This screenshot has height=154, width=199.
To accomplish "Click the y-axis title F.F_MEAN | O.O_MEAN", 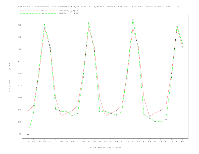I will click(10, 78).
